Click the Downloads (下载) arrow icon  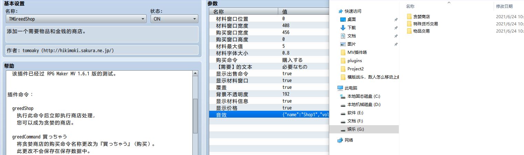(343, 28)
